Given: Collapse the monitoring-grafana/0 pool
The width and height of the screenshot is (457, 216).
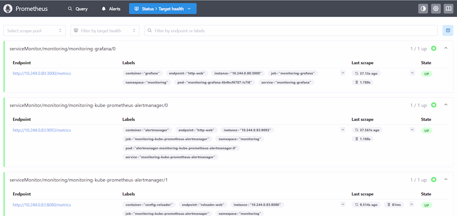Looking at the screenshot, I should [446, 48].
